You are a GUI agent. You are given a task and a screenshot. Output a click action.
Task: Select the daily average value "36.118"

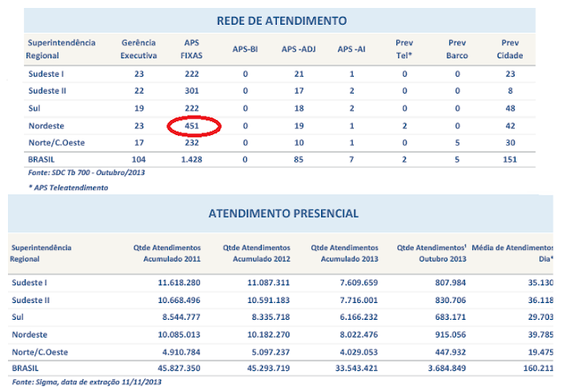(540, 300)
